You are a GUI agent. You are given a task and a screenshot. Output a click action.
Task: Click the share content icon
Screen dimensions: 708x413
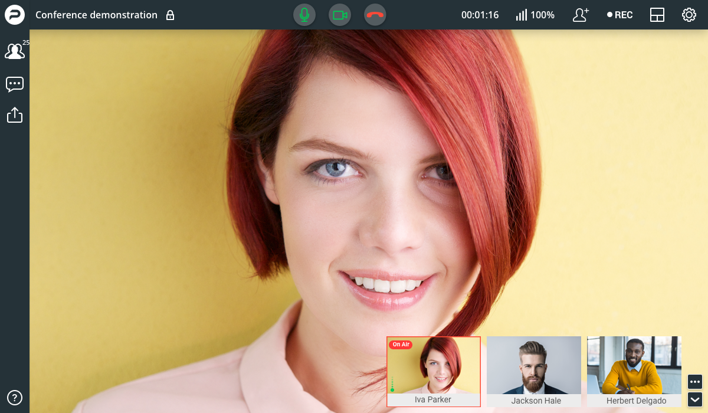click(x=15, y=114)
